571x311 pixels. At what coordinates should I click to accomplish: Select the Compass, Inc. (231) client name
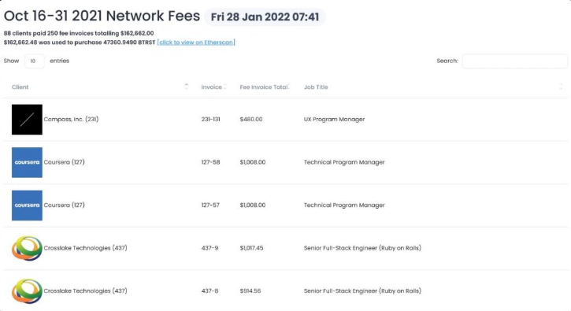[71, 119]
